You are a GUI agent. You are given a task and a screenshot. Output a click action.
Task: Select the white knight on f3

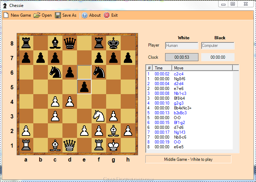[99, 116]
